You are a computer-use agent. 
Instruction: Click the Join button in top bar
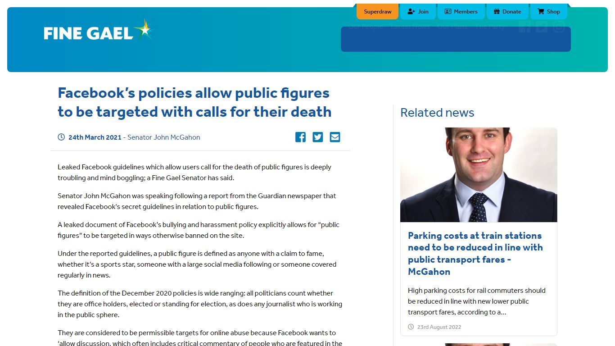click(418, 12)
